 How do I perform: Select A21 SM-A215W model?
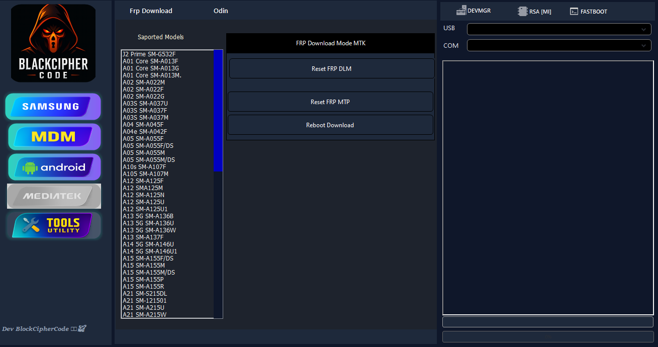point(145,314)
